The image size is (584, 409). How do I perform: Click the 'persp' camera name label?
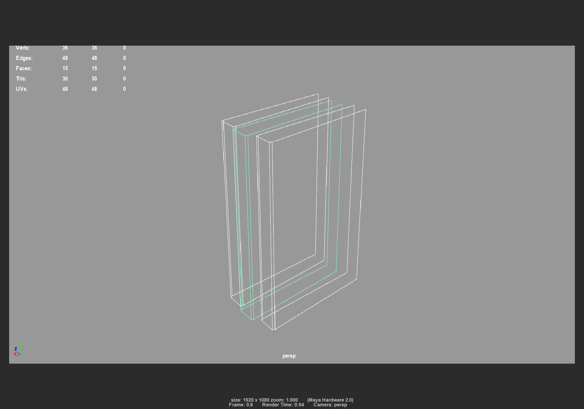click(x=289, y=356)
